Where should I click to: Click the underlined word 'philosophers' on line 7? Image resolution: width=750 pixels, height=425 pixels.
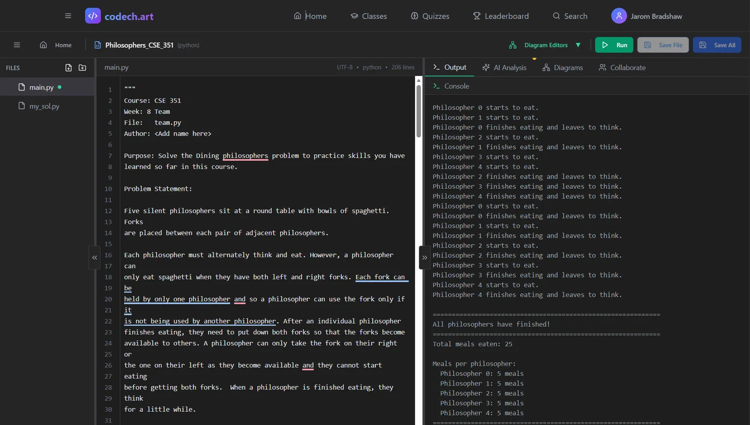(x=245, y=156)
